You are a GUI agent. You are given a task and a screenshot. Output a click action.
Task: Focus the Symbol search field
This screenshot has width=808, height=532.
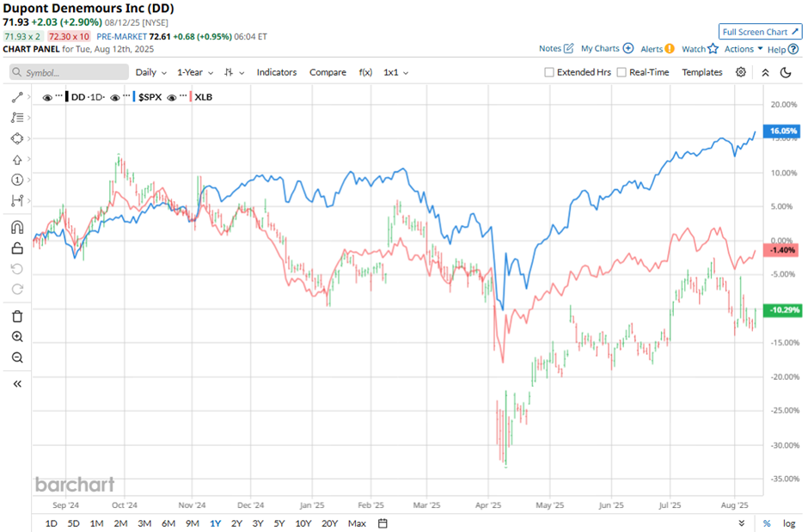pyautogui.click(x=69, y=72)
